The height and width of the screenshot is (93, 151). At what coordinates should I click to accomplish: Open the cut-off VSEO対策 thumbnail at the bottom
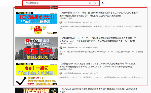click(x=36, y=90)
